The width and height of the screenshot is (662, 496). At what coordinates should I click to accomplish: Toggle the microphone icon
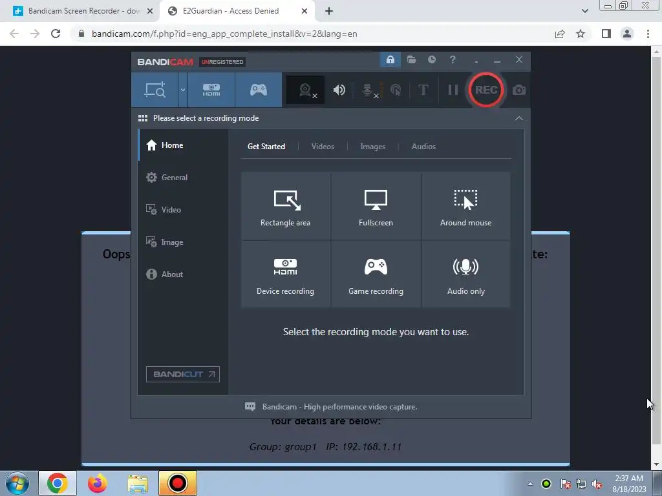(368, 90)
